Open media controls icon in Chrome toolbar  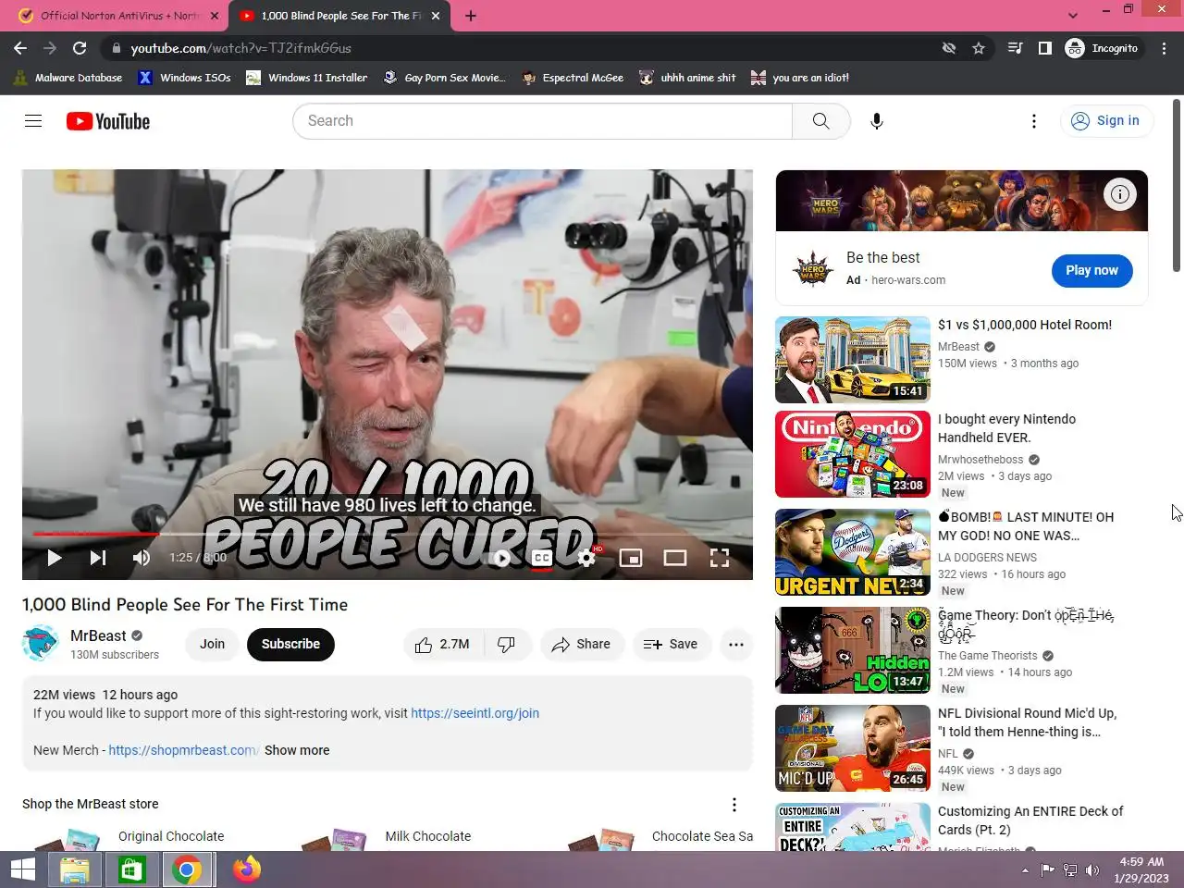pos(1015,48)
